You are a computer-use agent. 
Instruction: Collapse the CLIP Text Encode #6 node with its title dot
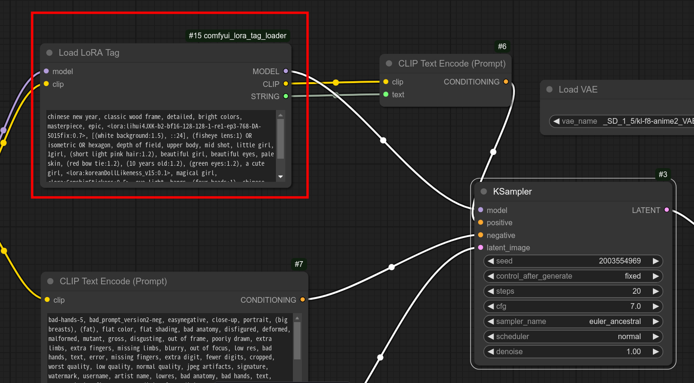point(389,64)
